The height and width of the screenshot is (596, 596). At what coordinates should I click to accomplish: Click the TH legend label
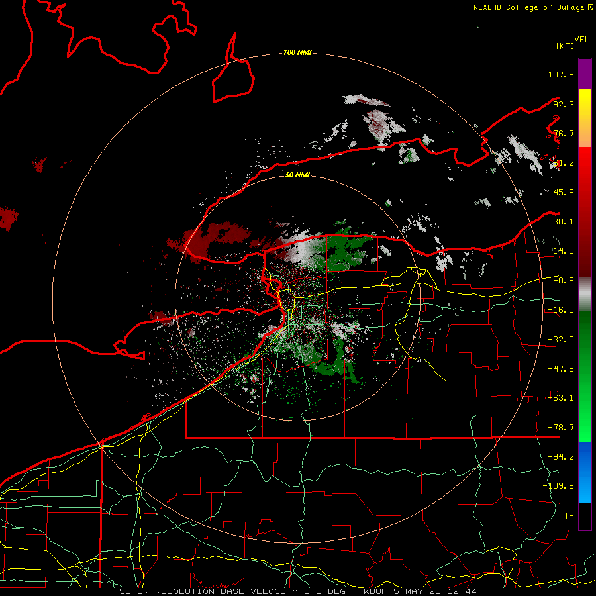point(569,515)
